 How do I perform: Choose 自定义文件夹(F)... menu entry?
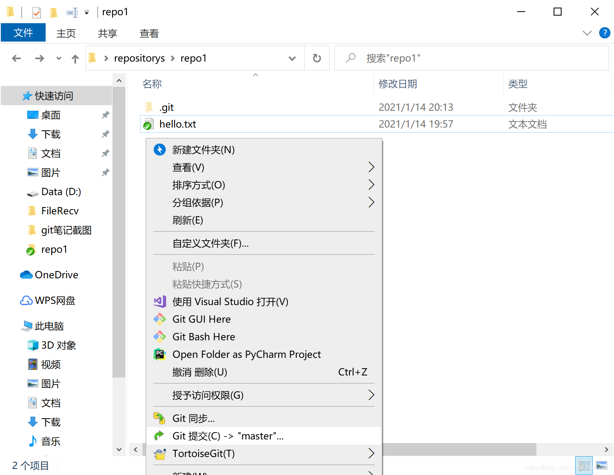(x=264, y=243)
